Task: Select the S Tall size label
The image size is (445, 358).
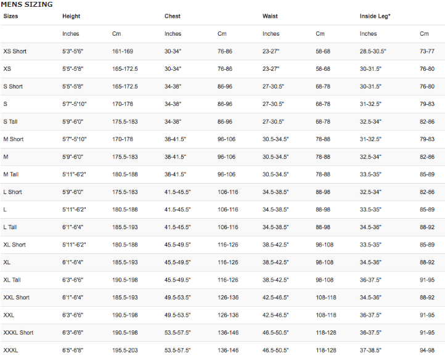Action: (10, 122)
